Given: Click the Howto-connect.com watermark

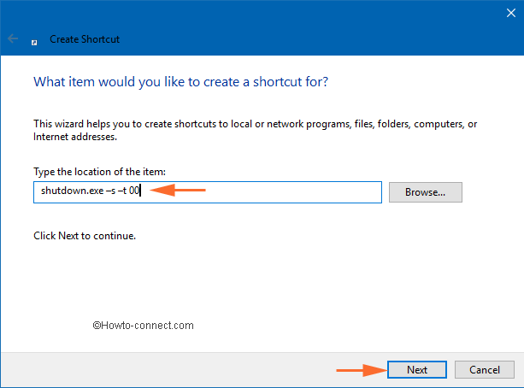Looking at the screenshot, I should coord(144,325).
